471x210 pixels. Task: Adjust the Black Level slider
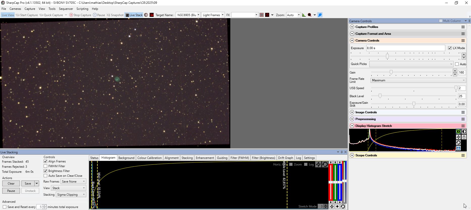380,96
